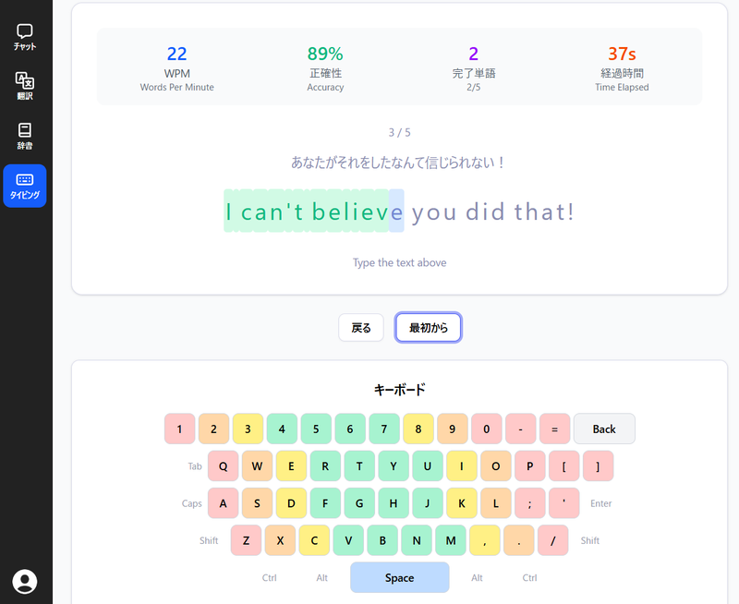
Task: Select the タイピング typing practice icon
Action: [25, 185]
